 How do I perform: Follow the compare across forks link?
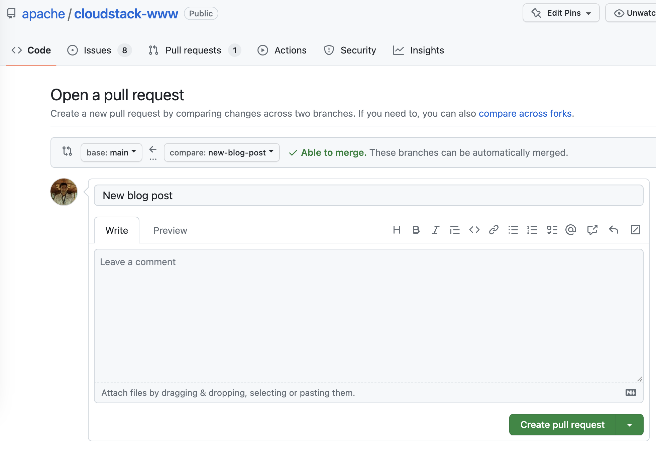[x=525, y=114]
